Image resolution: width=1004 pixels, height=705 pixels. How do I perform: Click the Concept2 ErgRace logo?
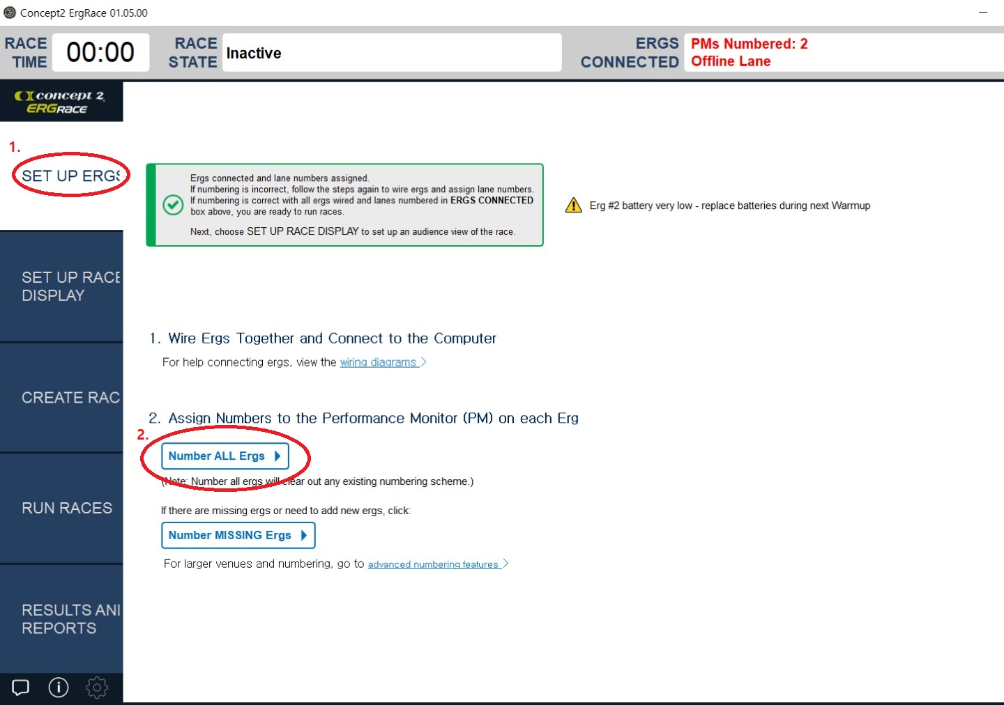coord(61,102)
